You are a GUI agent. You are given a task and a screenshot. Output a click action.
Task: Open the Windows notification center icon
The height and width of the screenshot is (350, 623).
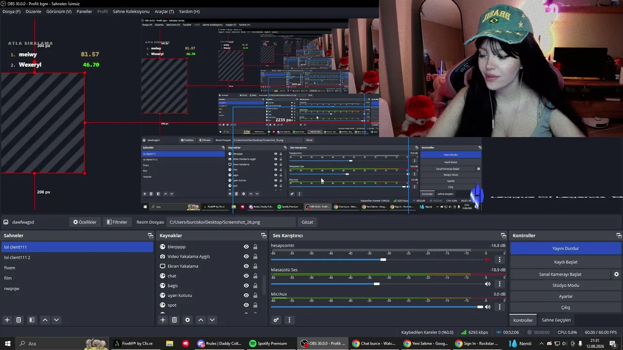point(613,344)
